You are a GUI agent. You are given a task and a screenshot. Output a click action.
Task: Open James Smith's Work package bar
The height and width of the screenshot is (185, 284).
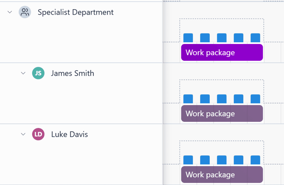222,113
